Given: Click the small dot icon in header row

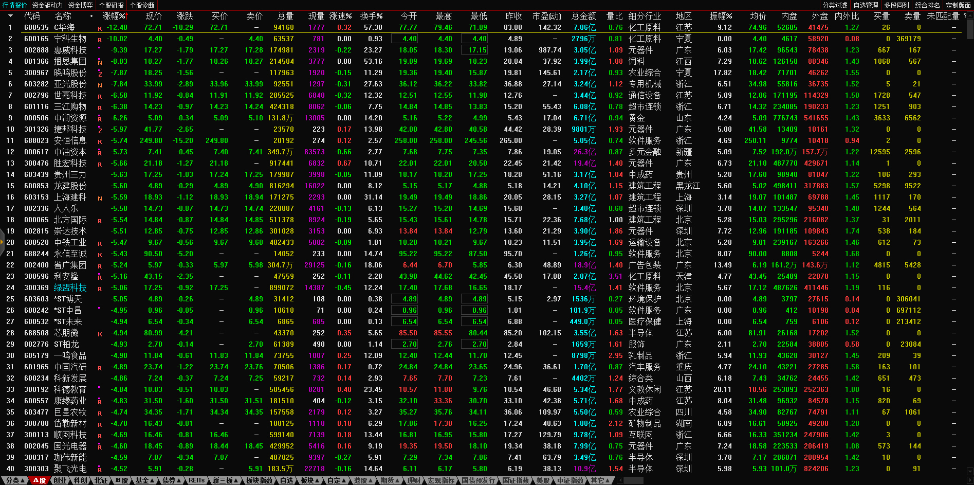Looking at the screenshot, I should click(91, 16).
